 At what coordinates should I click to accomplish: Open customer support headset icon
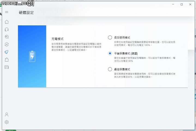(7, 29)
